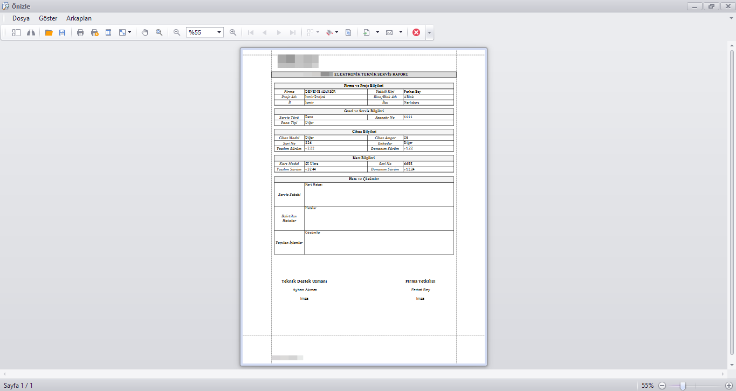
Task: Open the zoom percentage dropdown
Action: 219,32
